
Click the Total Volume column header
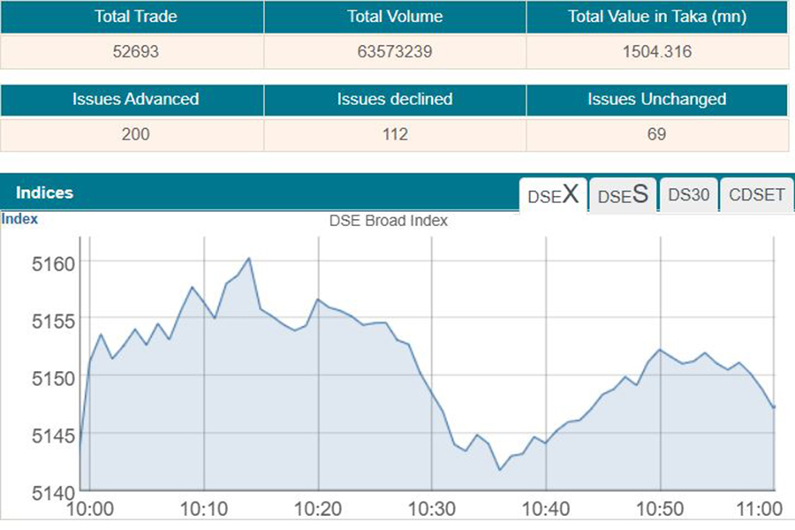tap(395, 17)
